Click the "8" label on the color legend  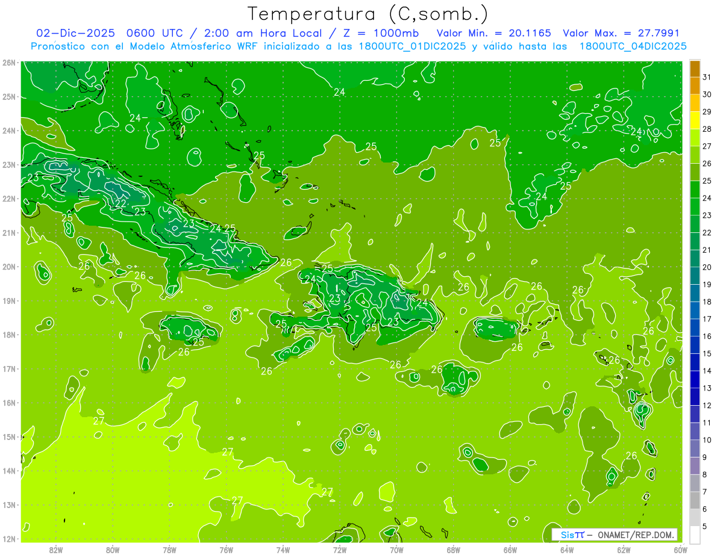[x=705, y=474]
